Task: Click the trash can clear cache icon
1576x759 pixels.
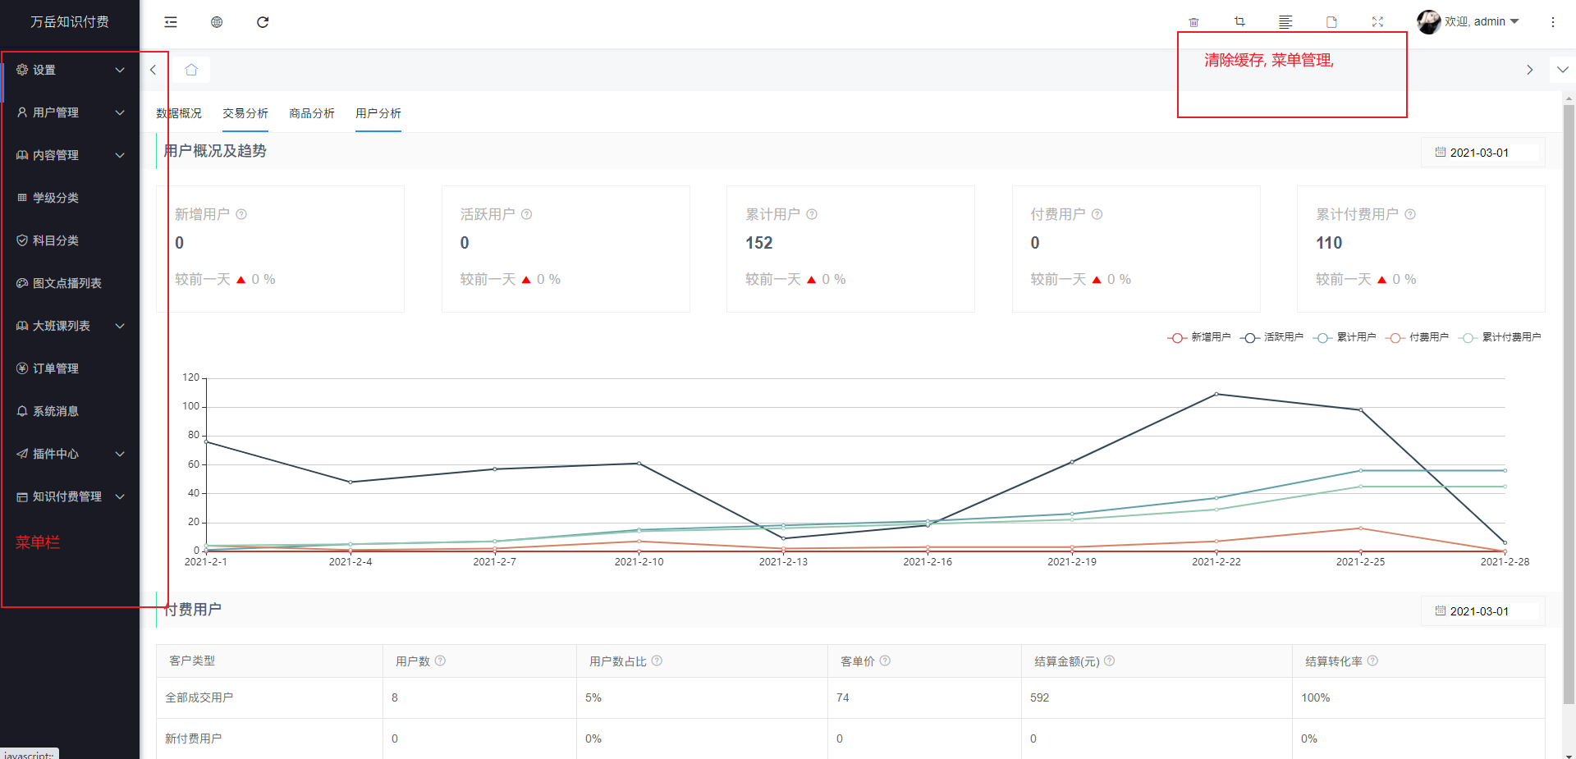Action: tap(1193, 22)
